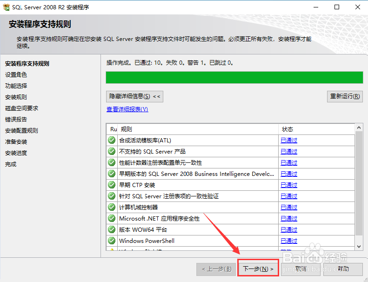Click green check icon for 版本 WOW64 平台
This screenshot has width=368, height=282.
pos(112,229)
